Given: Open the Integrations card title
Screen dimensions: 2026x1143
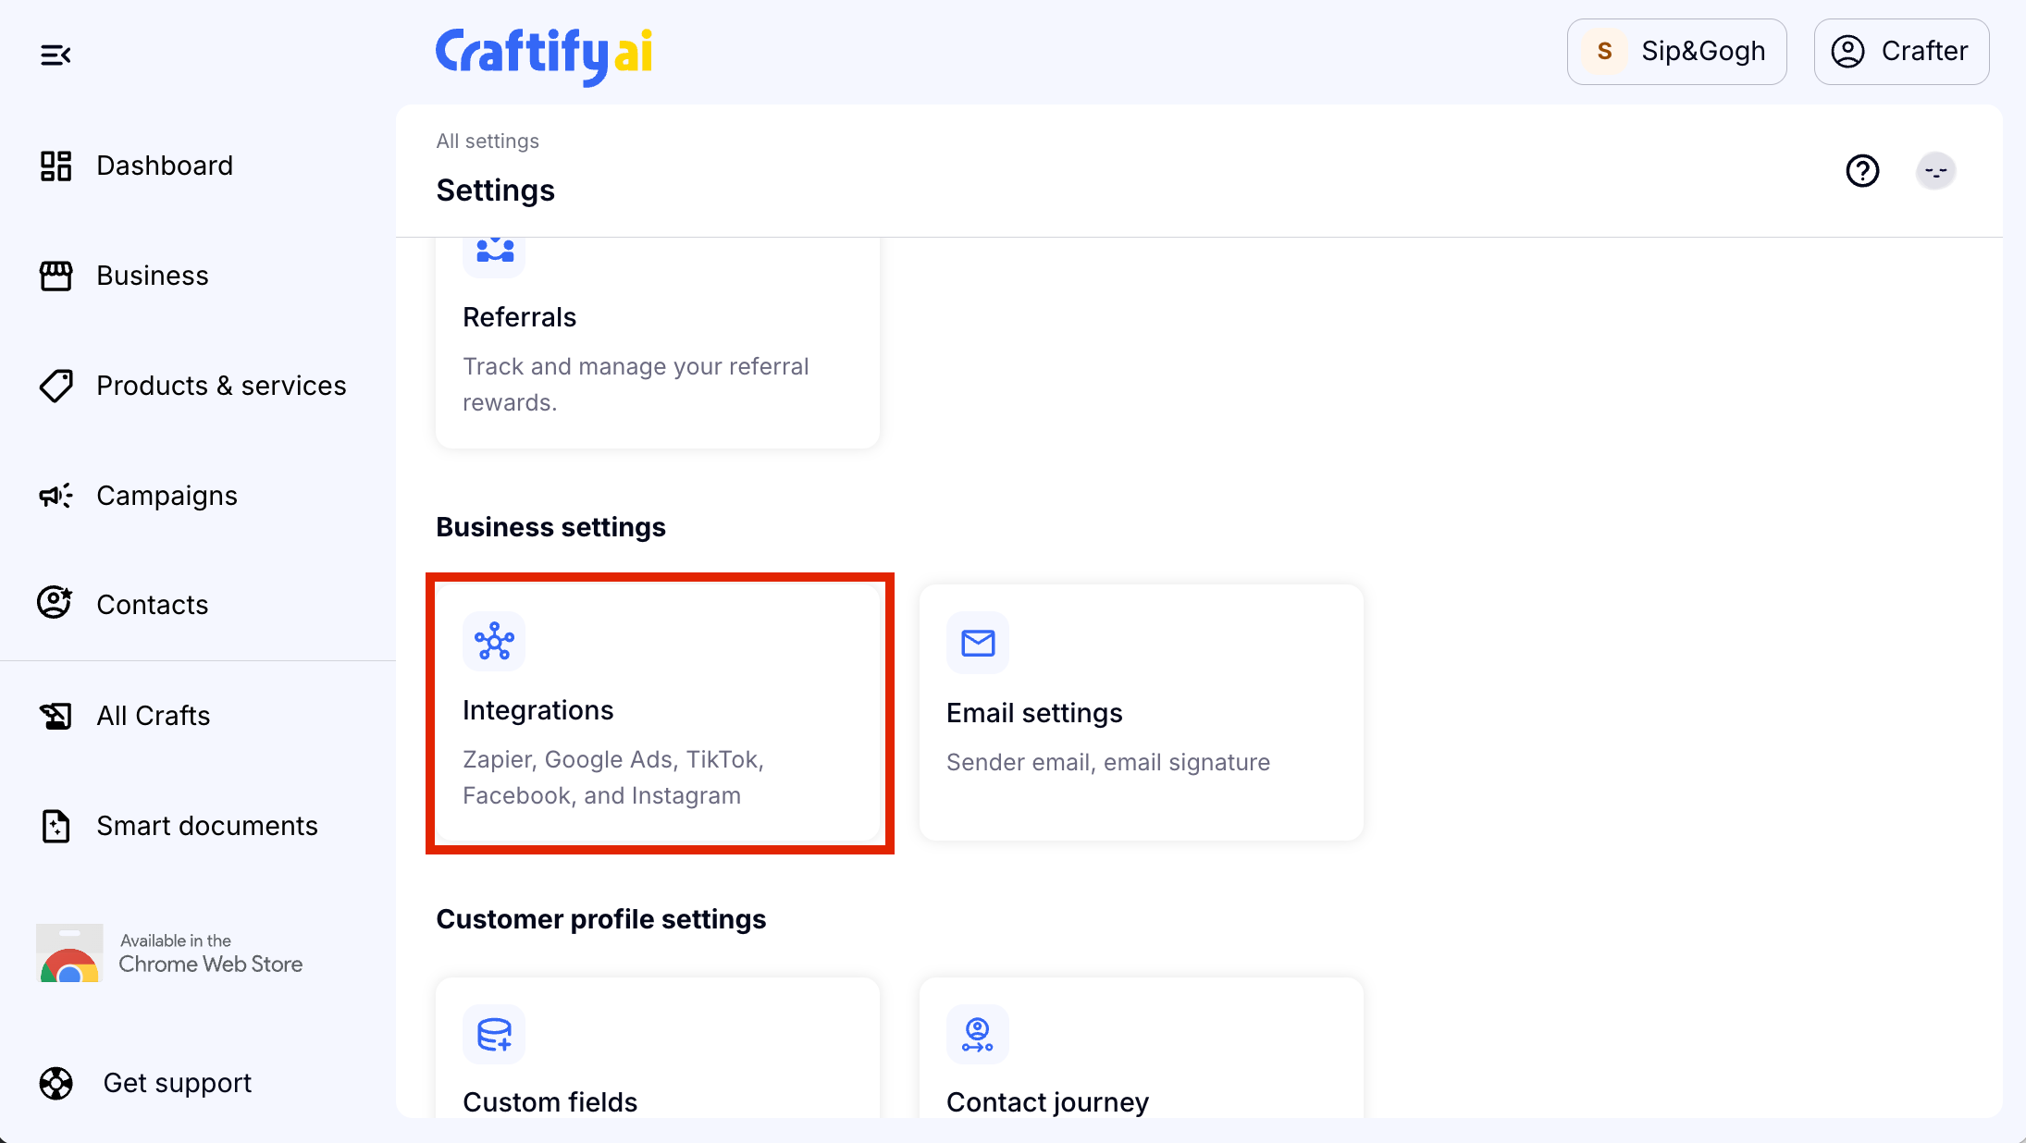Looking at the screenshot, I should click(537, 710).
